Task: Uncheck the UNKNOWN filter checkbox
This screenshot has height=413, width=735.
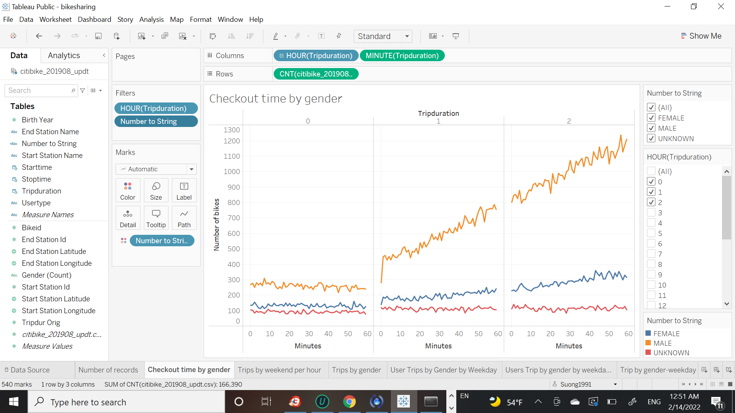Action: 651,138
